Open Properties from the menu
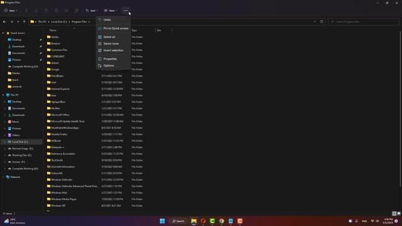This screenshot has width=402, height=226. [113, 59]
